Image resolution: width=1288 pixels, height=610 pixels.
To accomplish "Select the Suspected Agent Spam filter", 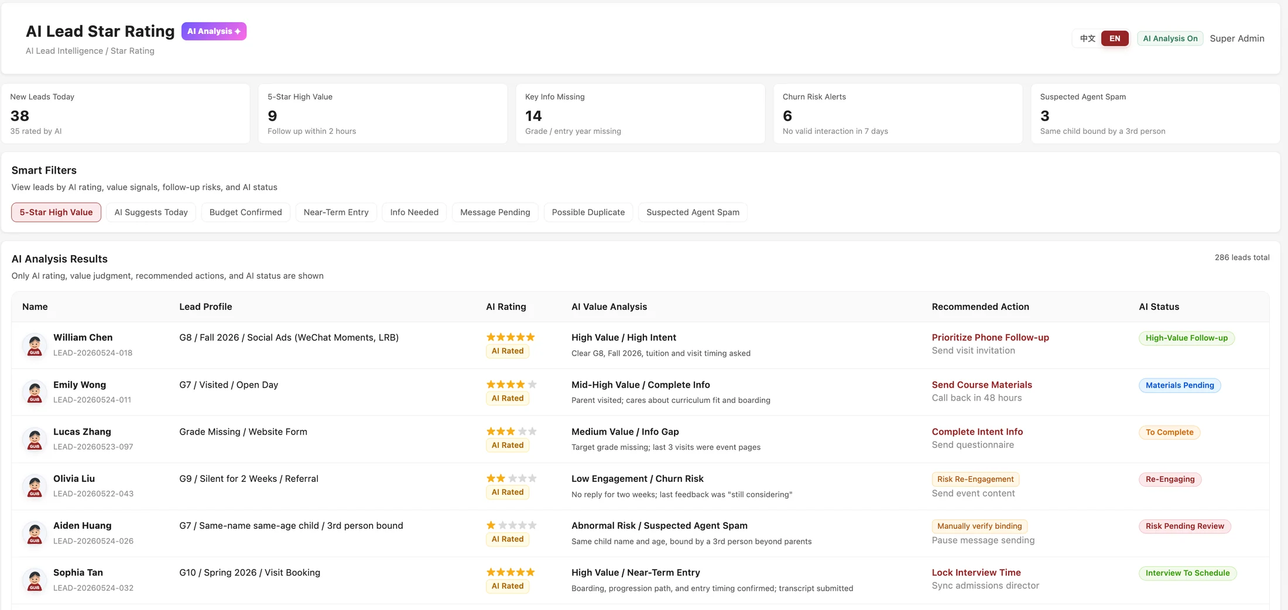I will point(693,212).
